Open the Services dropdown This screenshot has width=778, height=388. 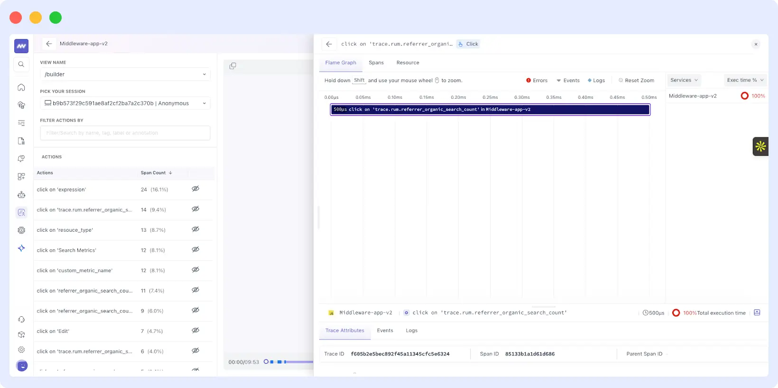pyautogui.click(x=684, y=80)
